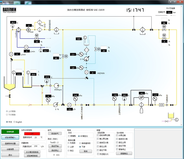Image resolution: width=184 pixels, height=159 pixels.
Task: Click the pressure gauge reading 2.3 kPa
Action: pyautogui.click(x=81, y=54)
